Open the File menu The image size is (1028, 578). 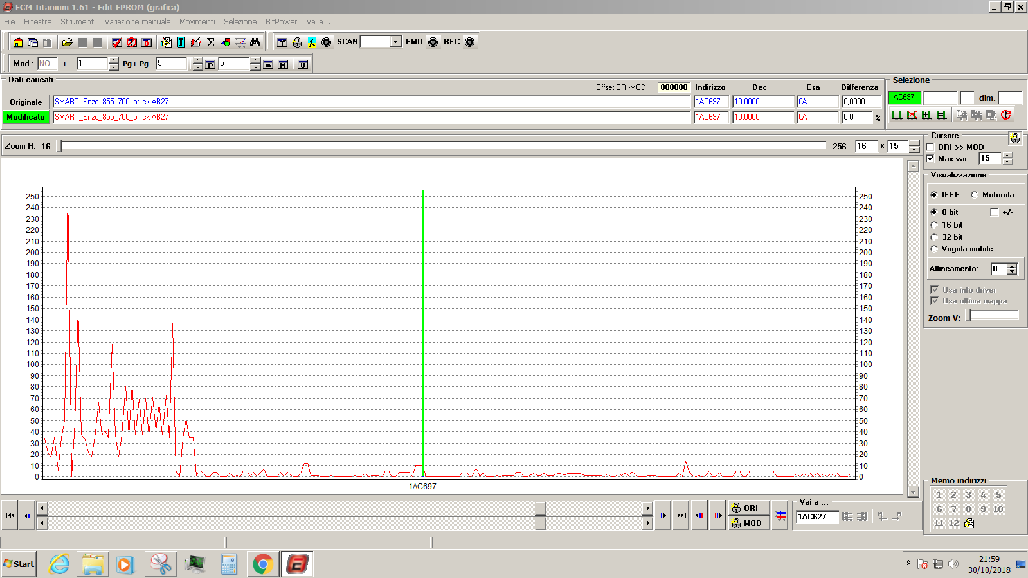tap(10, 22)
